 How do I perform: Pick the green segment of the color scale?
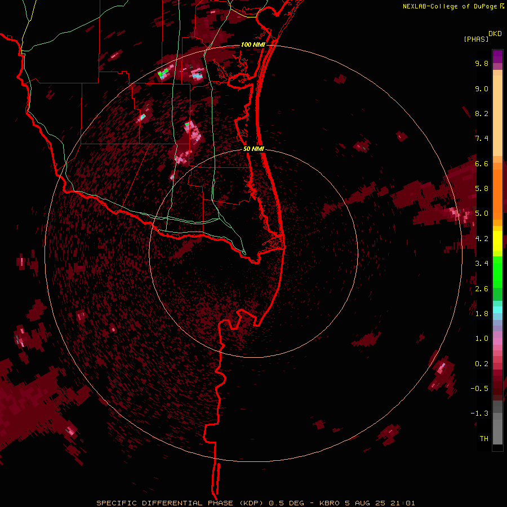(497, 272)
